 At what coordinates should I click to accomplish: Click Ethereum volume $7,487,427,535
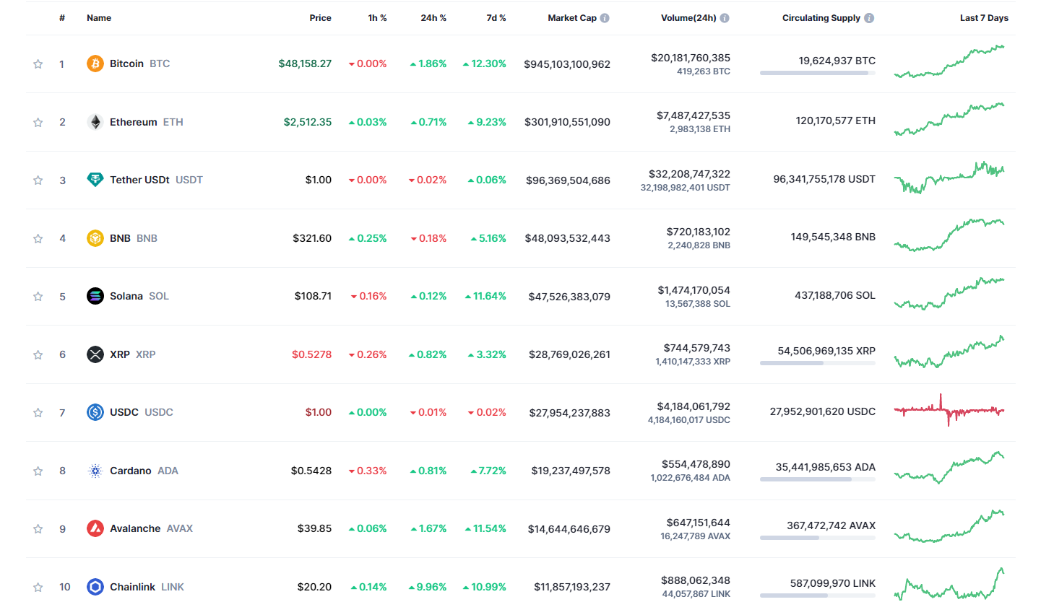(x=694, y=115)
